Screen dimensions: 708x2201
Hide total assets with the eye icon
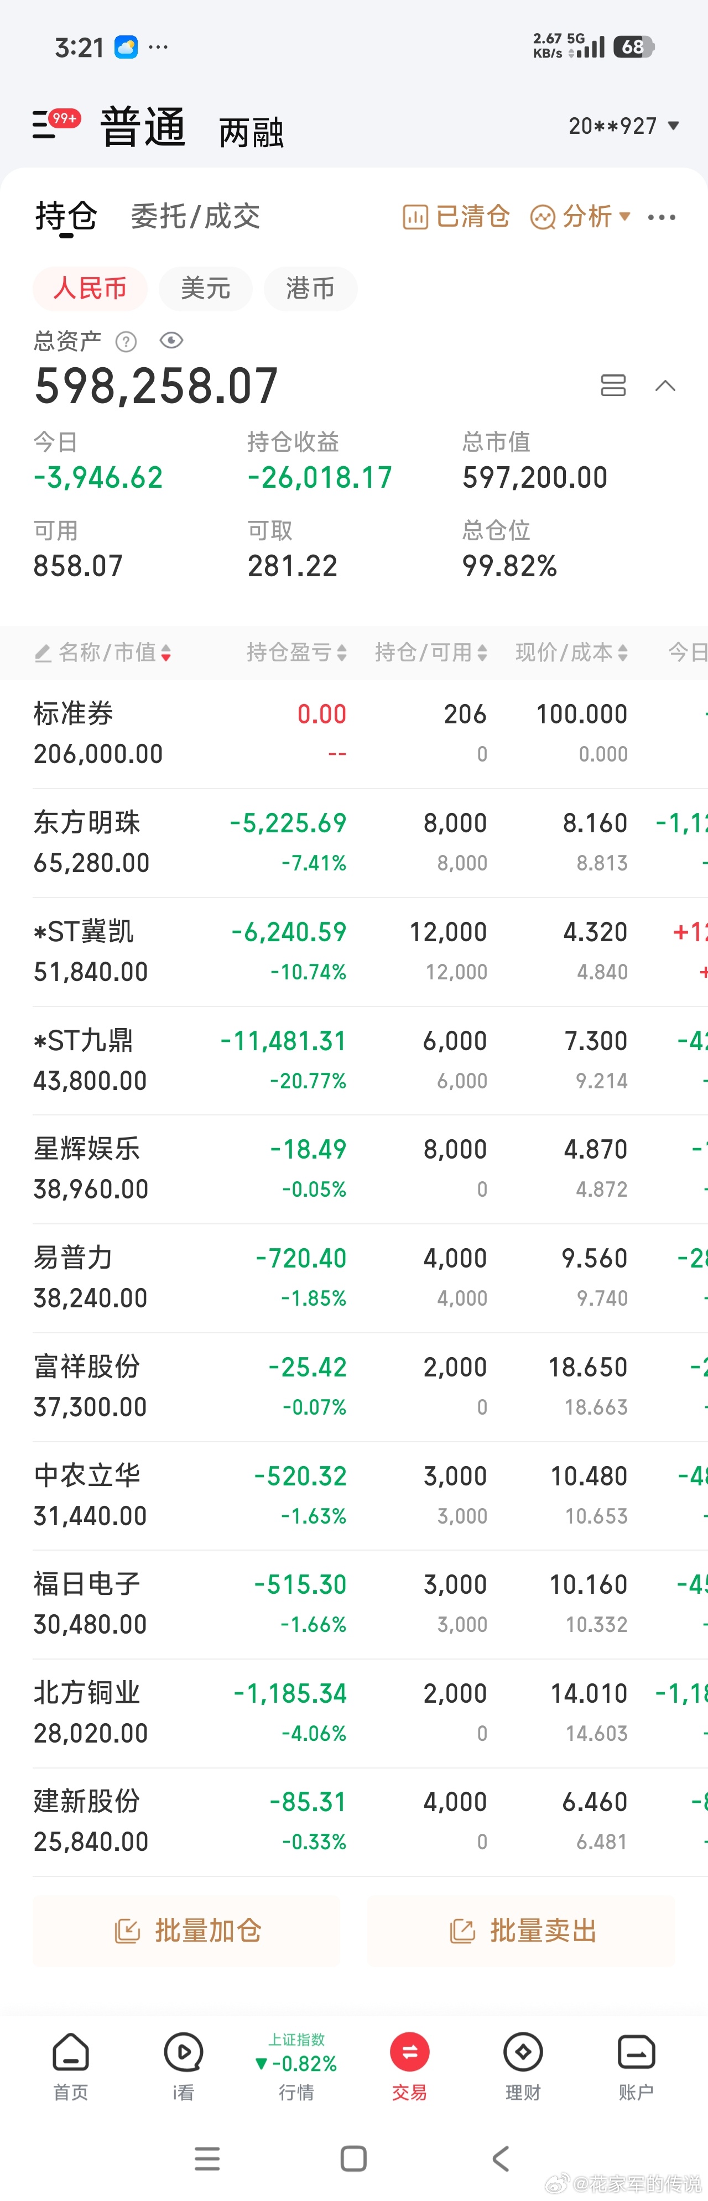172,341
